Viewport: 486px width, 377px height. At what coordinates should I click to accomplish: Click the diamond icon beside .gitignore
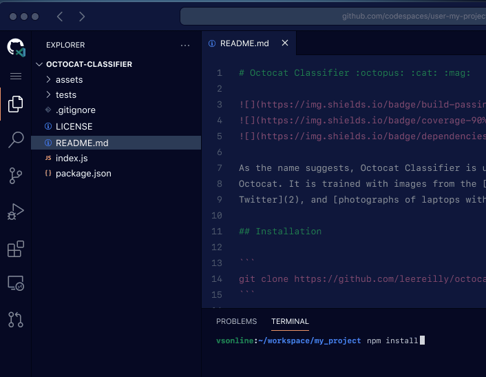pos(48,110)
